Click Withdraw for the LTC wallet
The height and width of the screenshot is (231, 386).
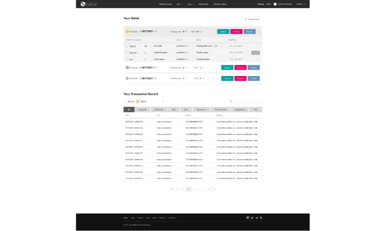pos(240,78)
